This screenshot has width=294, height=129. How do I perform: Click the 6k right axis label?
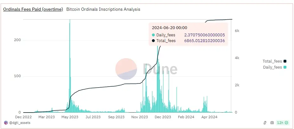(237, 31)
